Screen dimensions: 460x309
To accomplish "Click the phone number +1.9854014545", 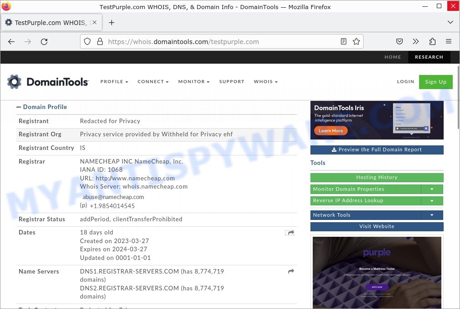I will [x=112, y=206].
